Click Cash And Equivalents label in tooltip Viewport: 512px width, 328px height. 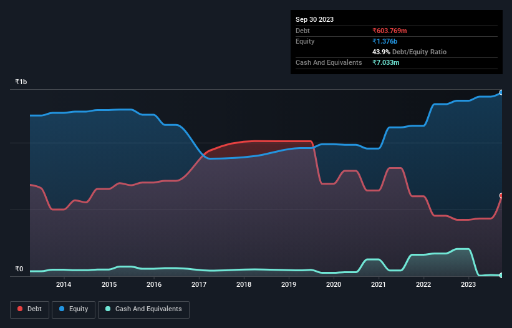[x=329, y=62]
